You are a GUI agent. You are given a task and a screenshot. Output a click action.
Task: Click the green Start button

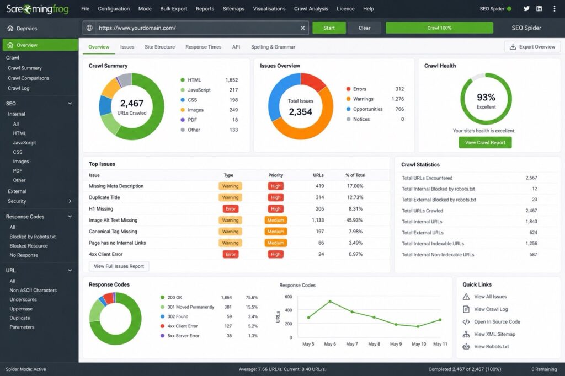(329, 28)
